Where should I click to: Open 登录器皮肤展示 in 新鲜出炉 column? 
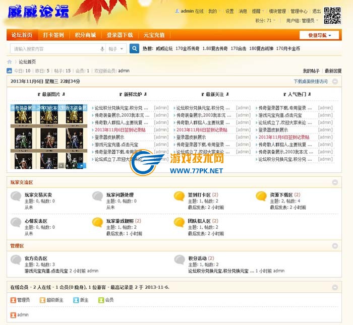109,137
